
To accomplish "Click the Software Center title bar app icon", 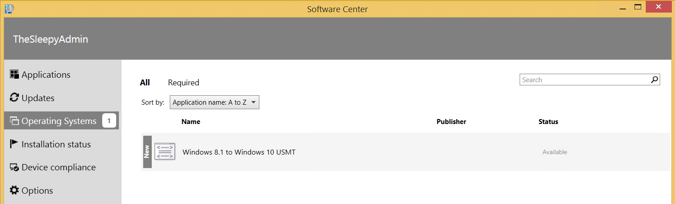I will pos(9,8).
